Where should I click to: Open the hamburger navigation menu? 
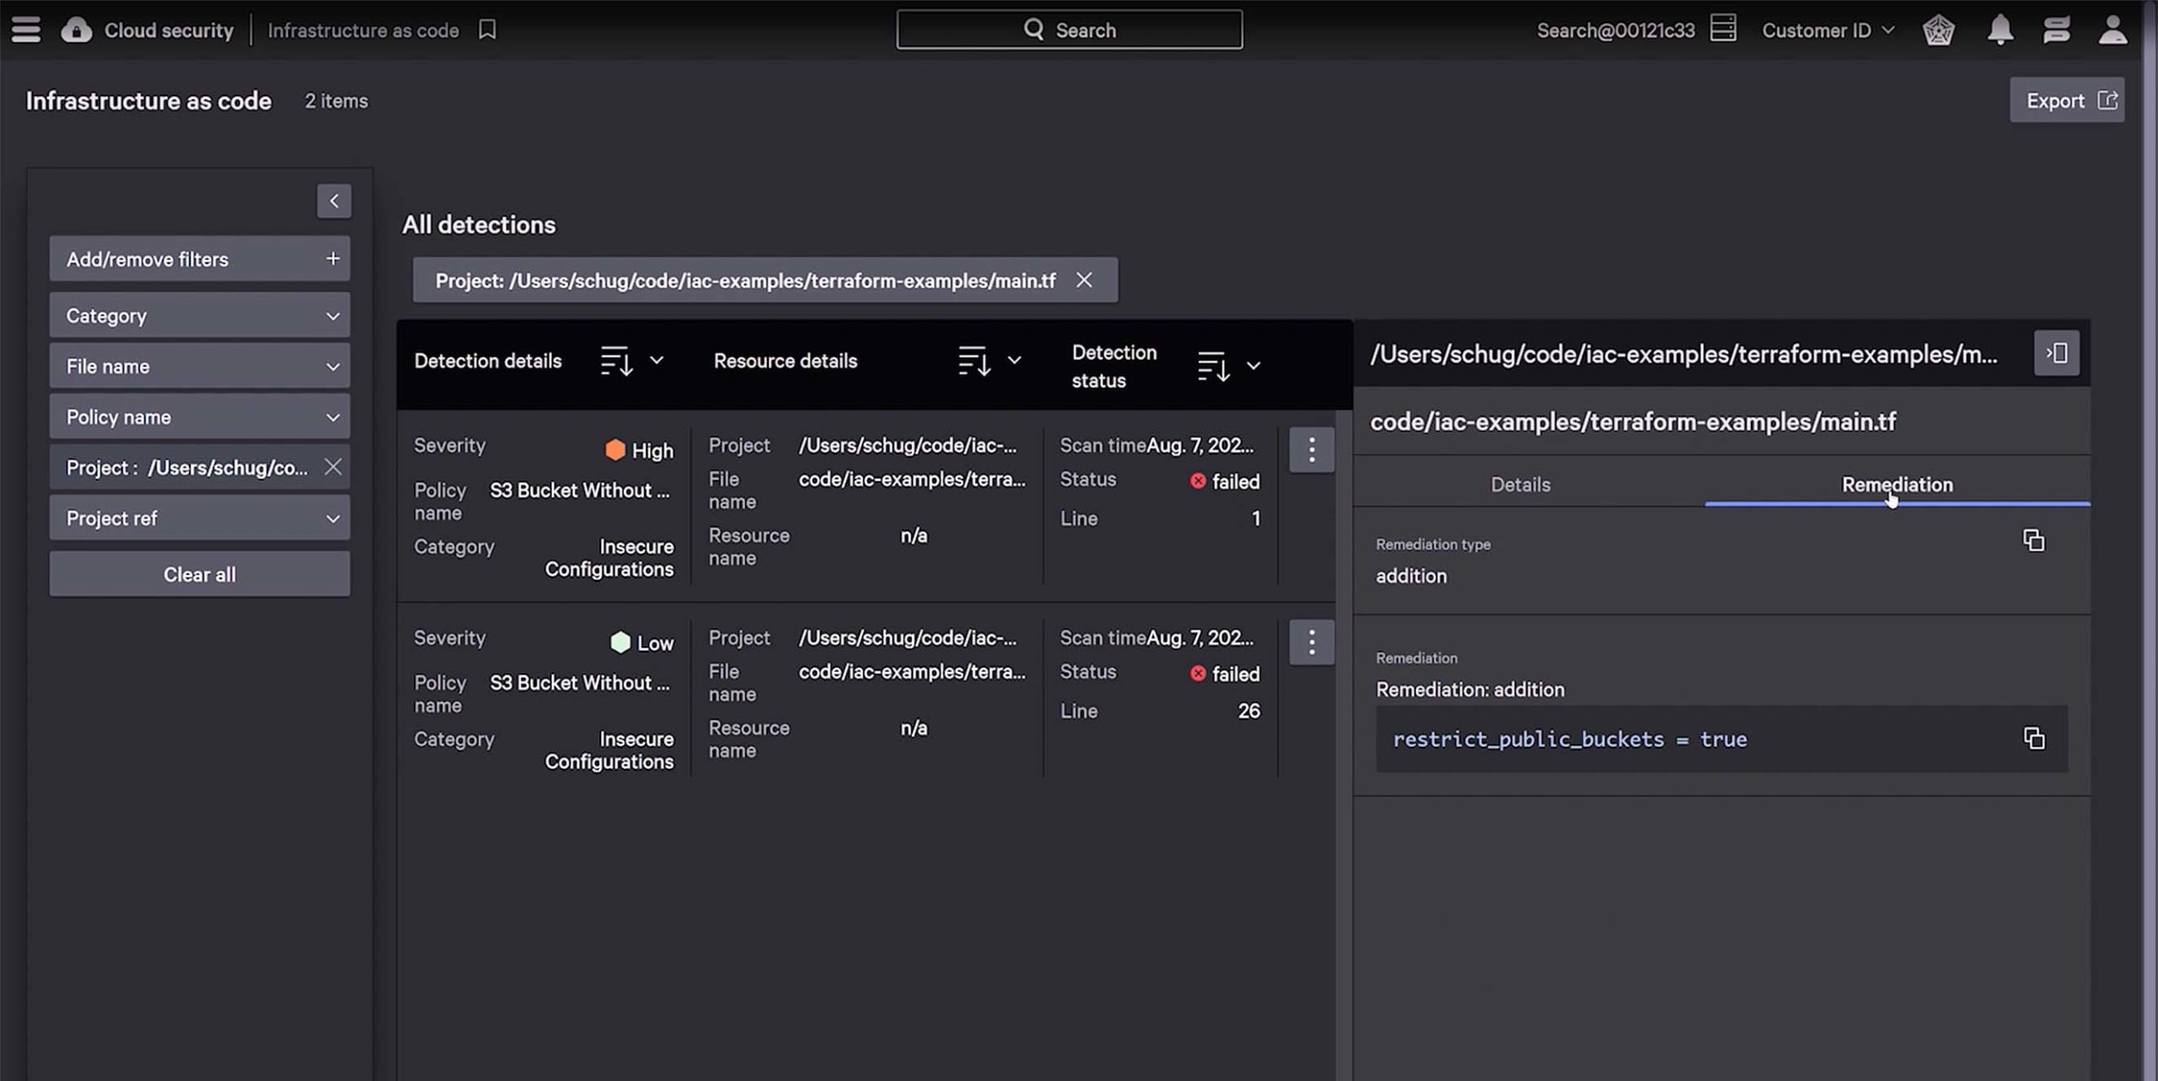(25, 29)
